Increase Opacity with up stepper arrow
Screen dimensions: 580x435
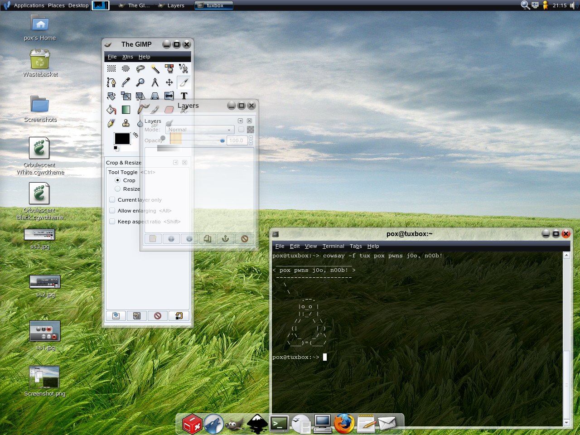[x=251, y=138]
